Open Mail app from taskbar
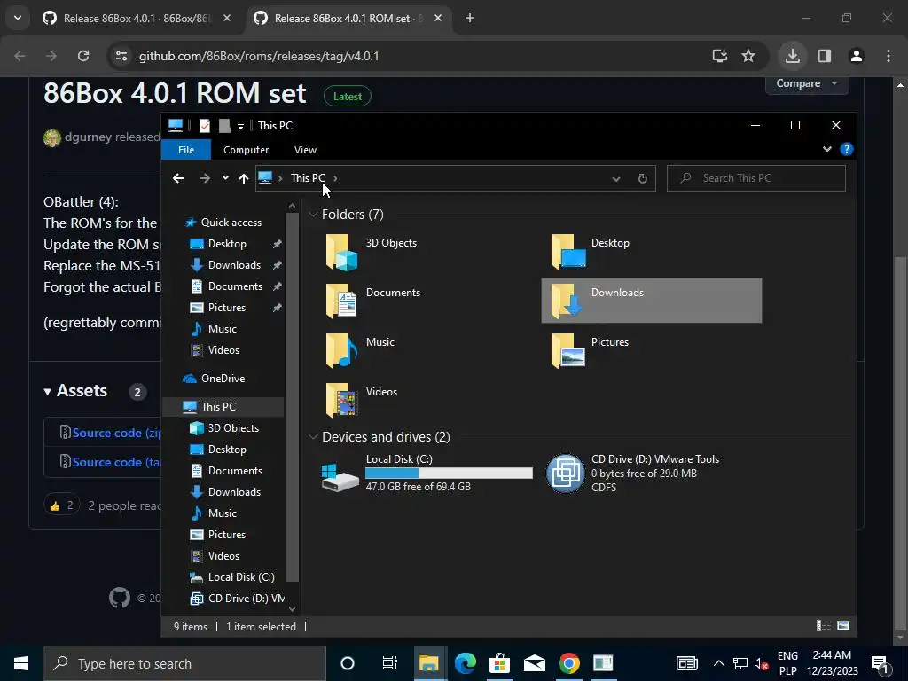This screenshot has width=908, height=681. (534, 663)
